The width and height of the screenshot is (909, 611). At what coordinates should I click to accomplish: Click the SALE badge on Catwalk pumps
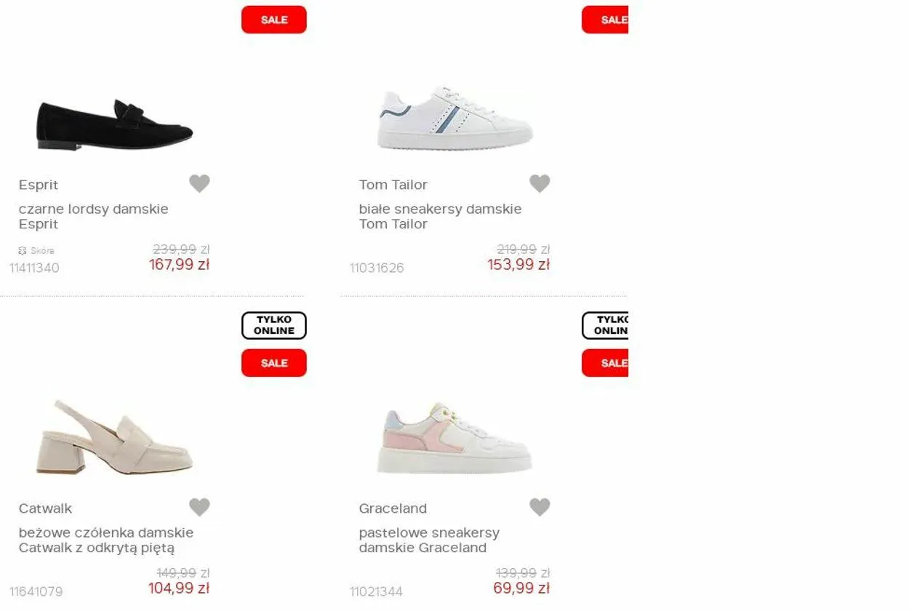274,363
